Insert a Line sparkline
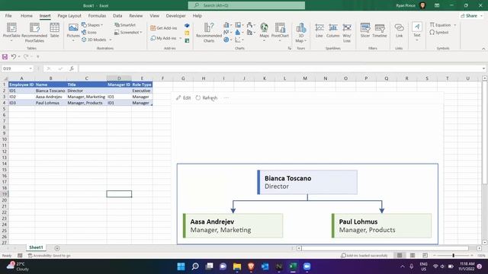 319,30
